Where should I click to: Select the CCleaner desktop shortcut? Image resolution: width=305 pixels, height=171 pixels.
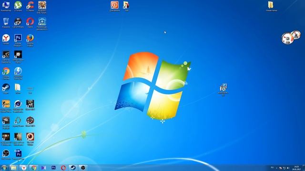[x=30, y=6]
